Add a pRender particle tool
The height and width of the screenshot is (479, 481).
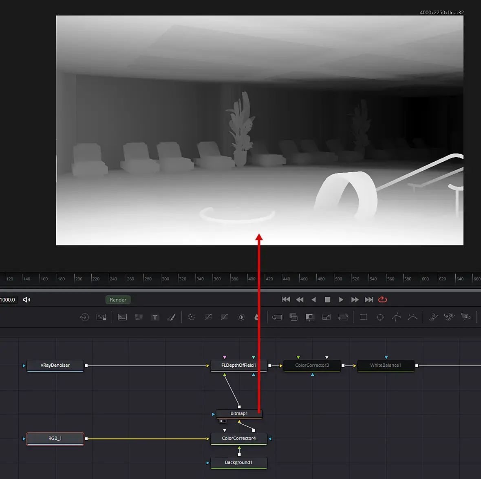466,317
